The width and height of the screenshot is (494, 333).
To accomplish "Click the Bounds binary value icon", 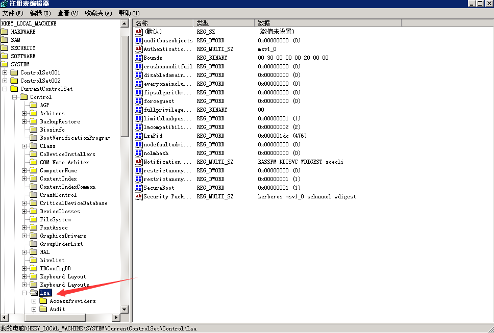I will (139, 58).
